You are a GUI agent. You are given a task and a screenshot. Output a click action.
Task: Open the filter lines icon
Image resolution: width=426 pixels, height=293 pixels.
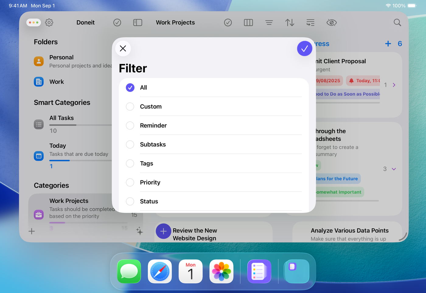point(269,22)
